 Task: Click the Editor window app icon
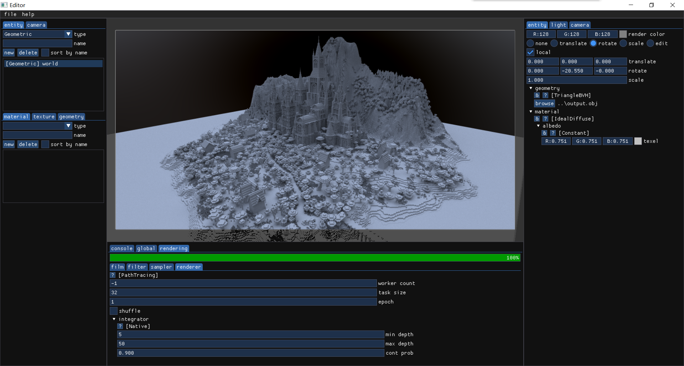(4, 5)
